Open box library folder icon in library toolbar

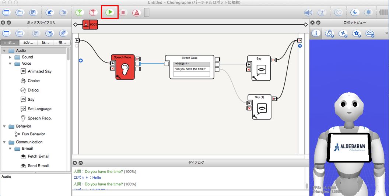(20, 33)
